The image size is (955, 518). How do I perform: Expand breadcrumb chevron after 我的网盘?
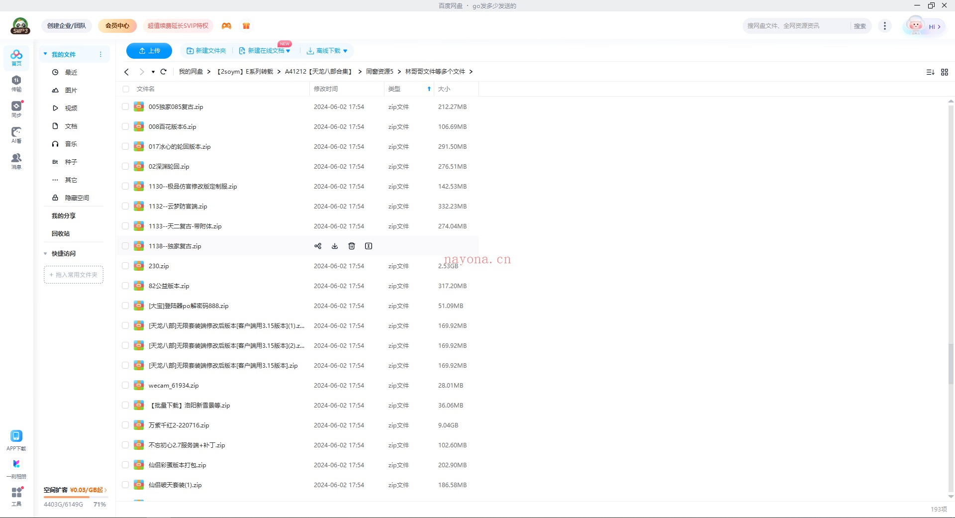209,72
